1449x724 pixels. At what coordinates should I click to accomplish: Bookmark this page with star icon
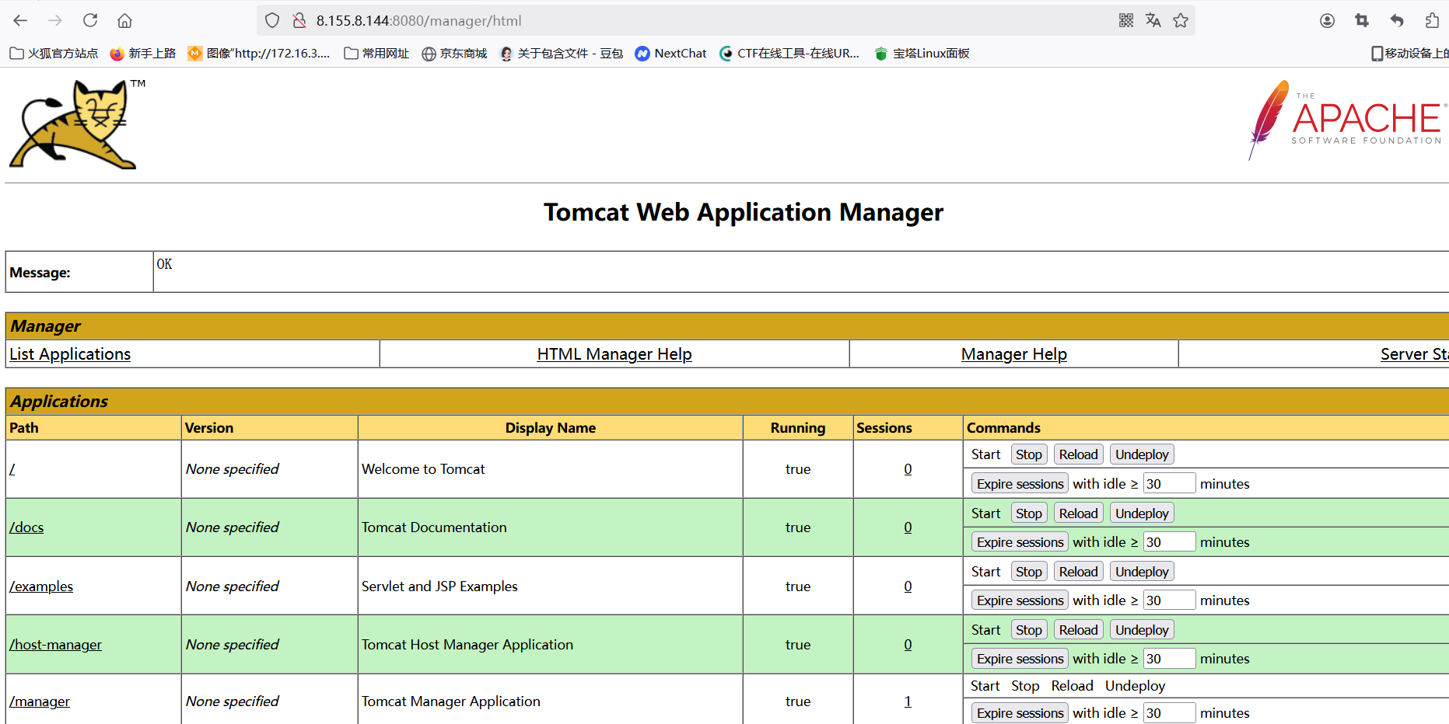tap(1181, 21)
